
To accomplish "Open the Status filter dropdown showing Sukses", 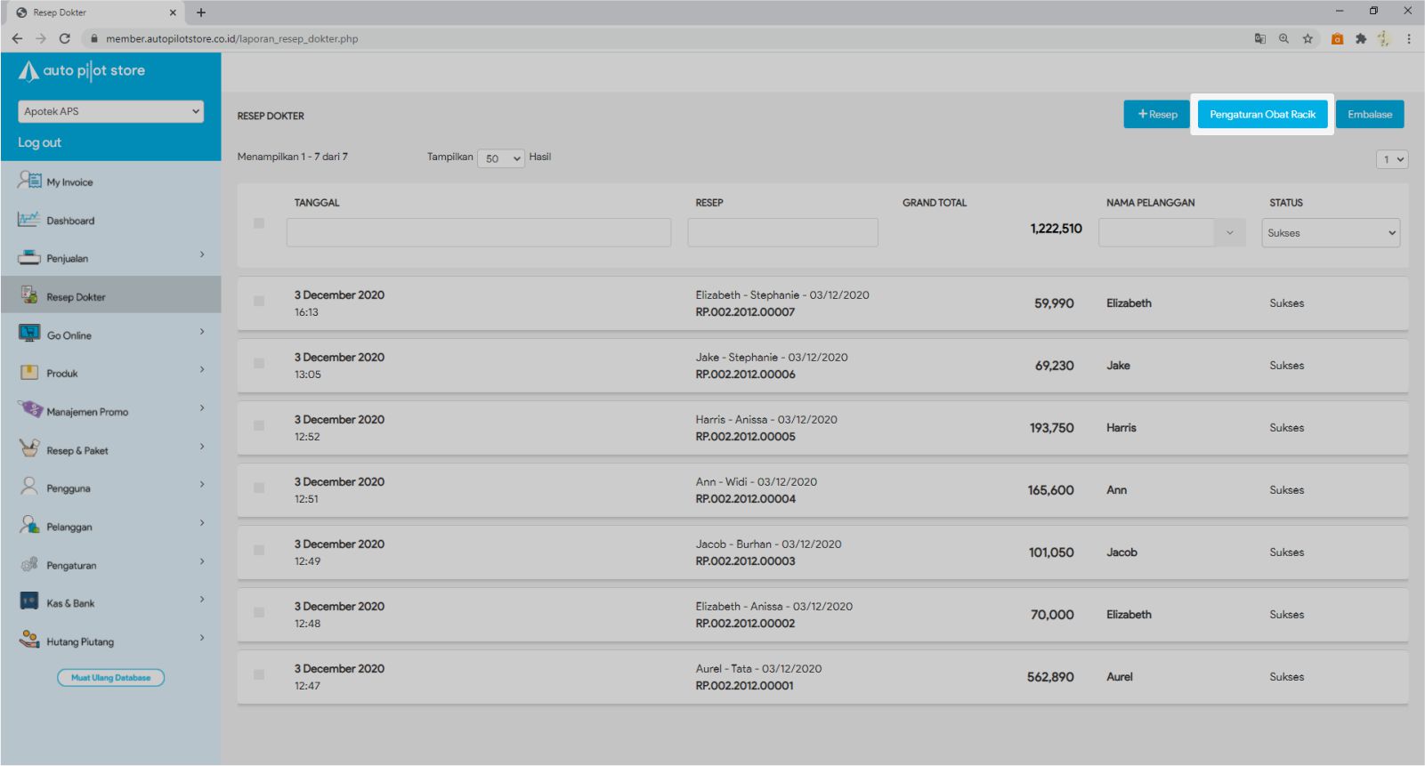I will pos(1330,233).
